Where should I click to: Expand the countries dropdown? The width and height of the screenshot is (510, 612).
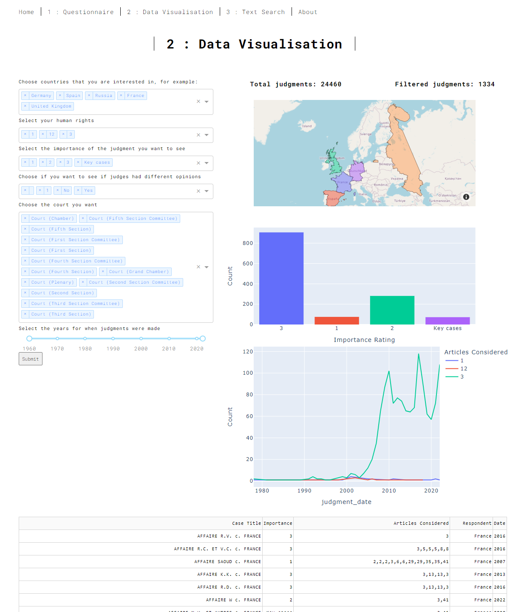click(207, 102)
